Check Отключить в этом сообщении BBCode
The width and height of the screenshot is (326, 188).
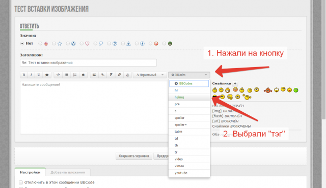21,182
